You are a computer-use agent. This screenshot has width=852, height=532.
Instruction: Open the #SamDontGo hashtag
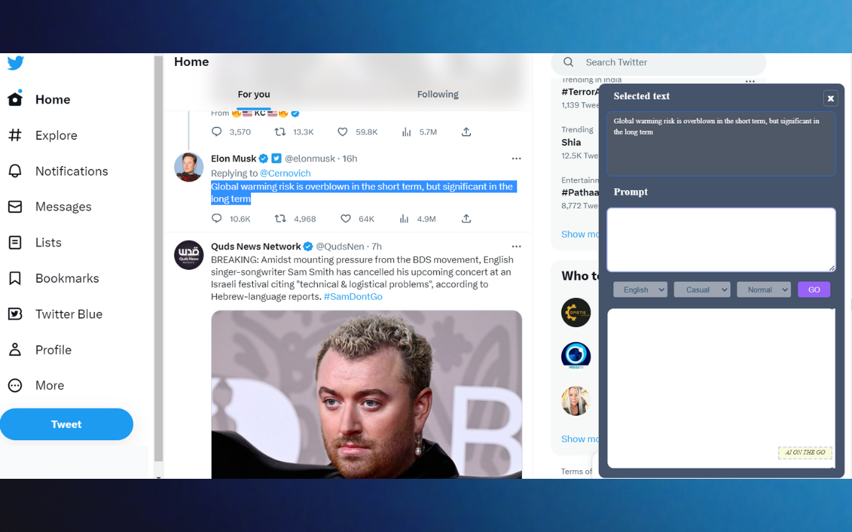(353, 297)
